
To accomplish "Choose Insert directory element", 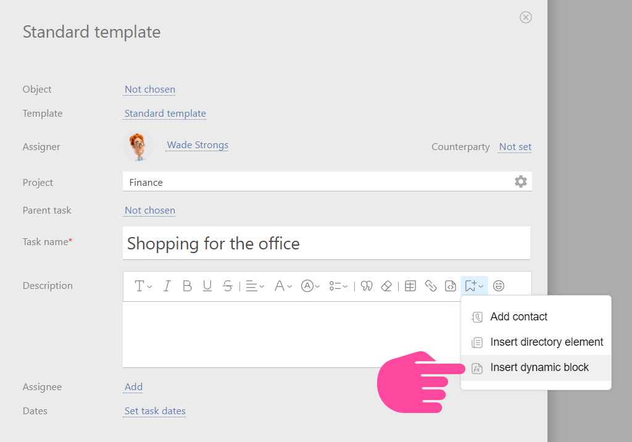I will click(x=536, y=343).
